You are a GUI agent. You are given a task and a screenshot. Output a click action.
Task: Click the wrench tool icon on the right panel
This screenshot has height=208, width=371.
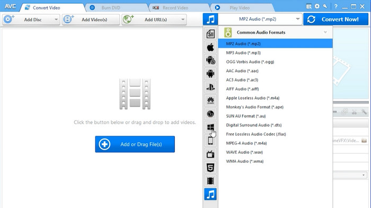364,111
